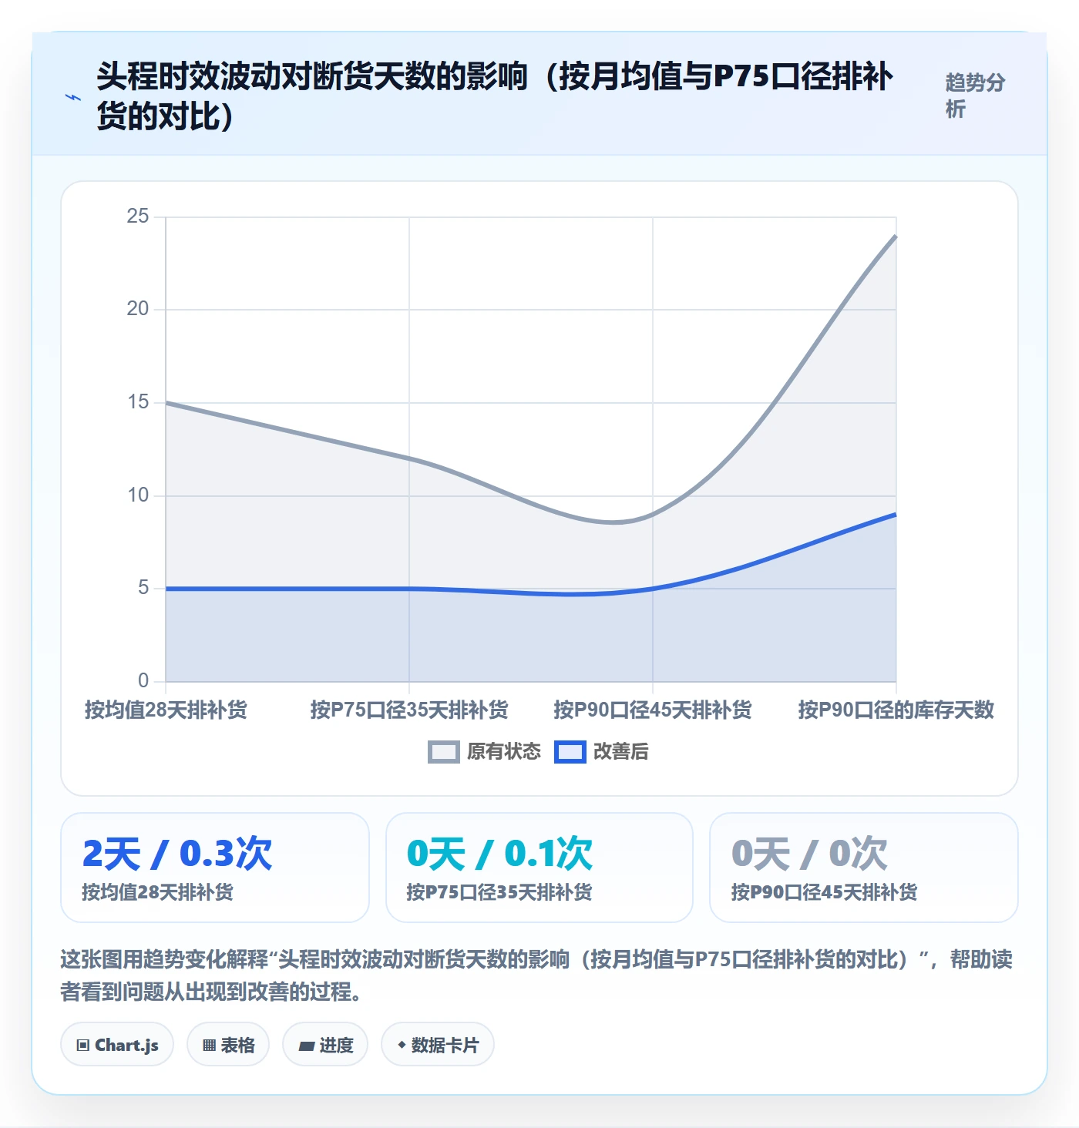Select the 表格 tag chip
1079x1128 pixels.
[x=228, y=1045]
